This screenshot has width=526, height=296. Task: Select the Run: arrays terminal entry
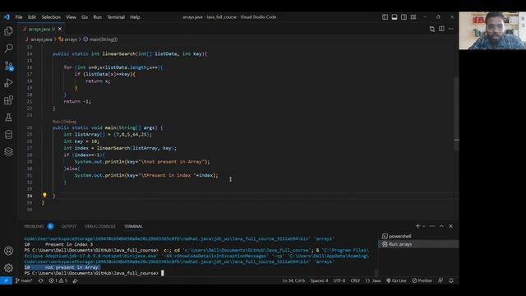tap(418, 244)
